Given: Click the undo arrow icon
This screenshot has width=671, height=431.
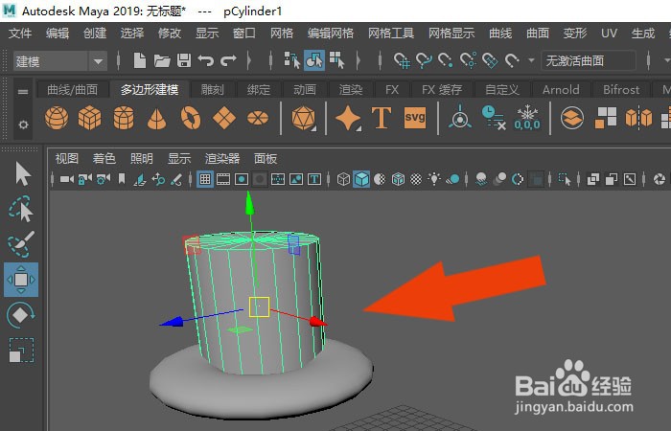Looking at the screenshot, I should 206,60.
